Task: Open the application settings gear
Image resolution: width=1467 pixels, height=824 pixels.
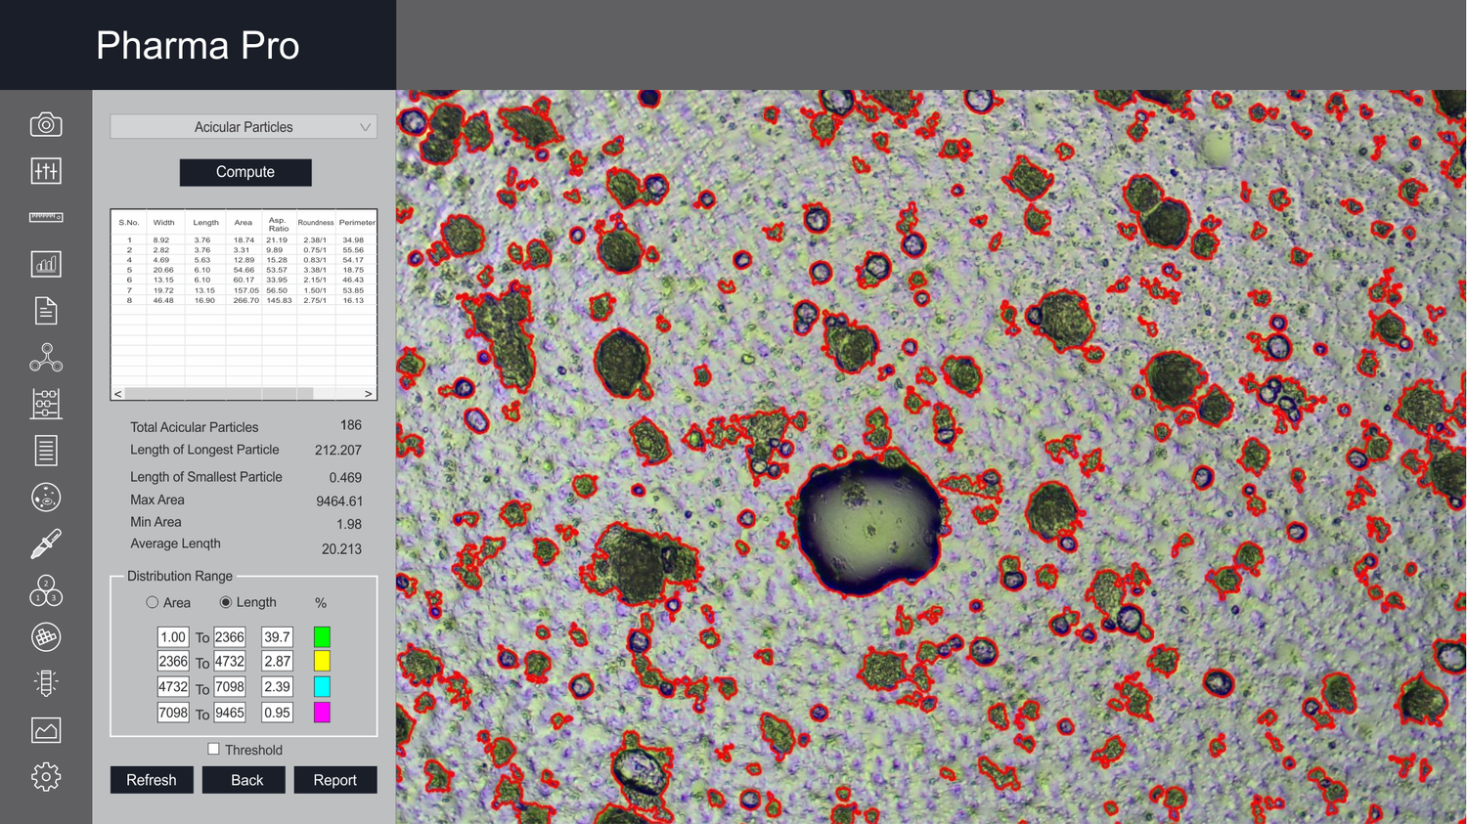Action: (x=46, y=776)
